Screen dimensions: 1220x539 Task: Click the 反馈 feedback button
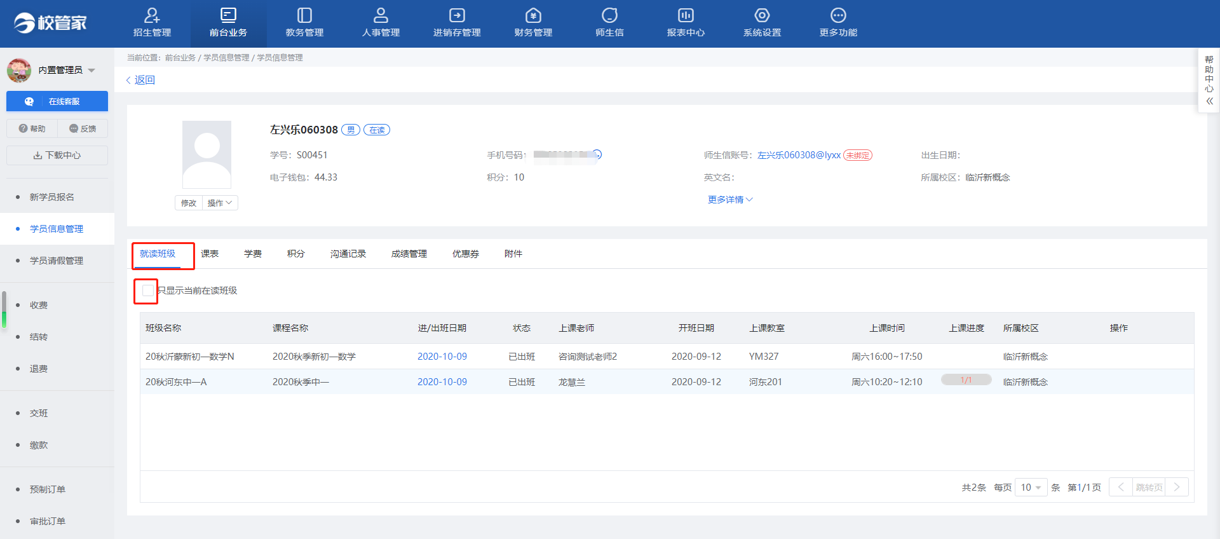[83, 128]
